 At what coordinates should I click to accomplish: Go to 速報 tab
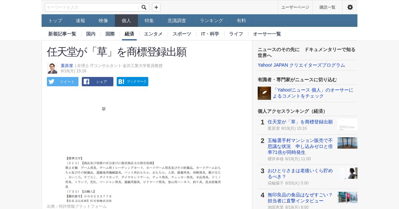point(80,21)
